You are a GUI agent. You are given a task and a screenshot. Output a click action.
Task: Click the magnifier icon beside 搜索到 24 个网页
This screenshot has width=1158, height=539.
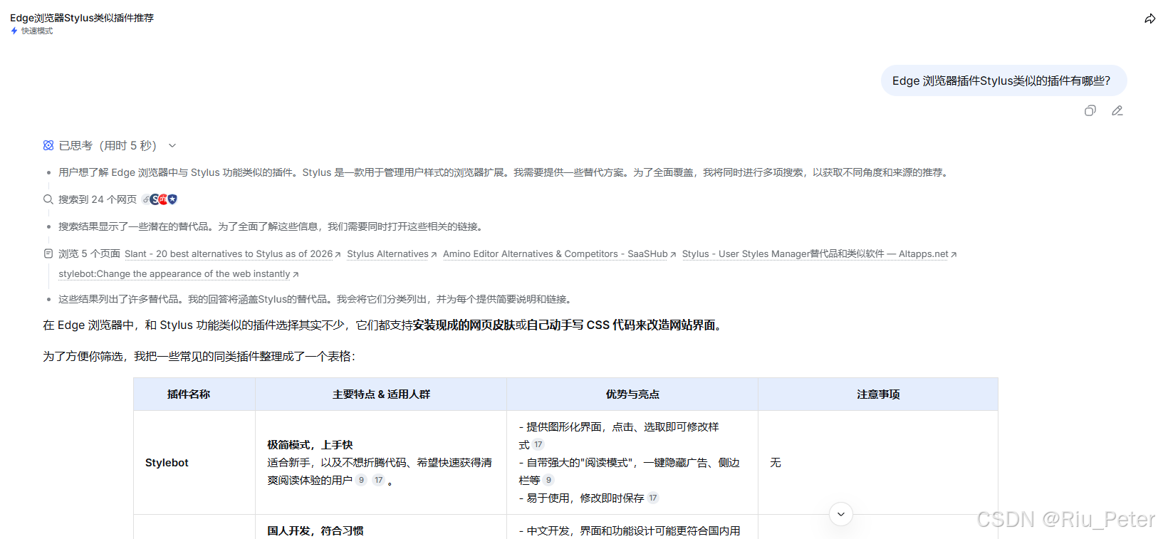click(x=48, y=199)
